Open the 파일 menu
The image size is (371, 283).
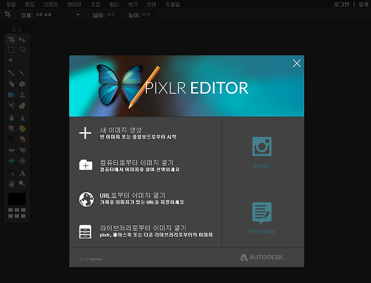[x=11, y=5]
